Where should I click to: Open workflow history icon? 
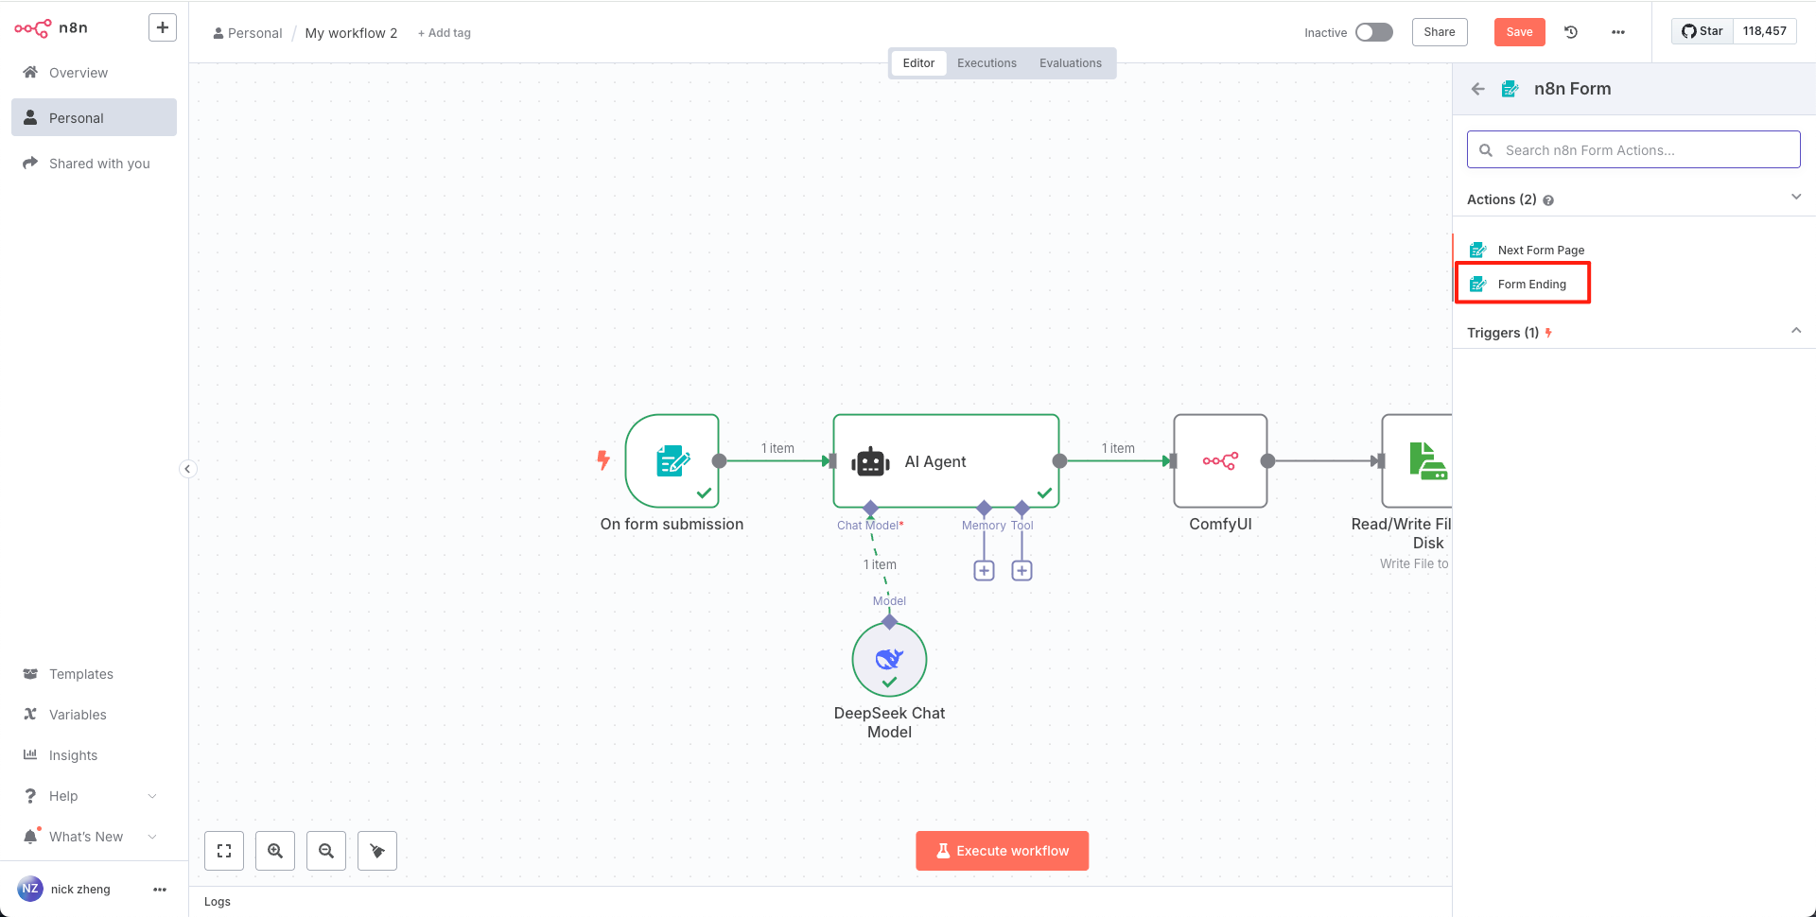click(x=1571, y=32)
